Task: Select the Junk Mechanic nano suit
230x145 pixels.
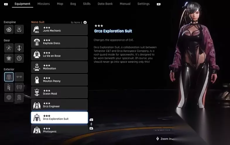Action: click(59, 29)
